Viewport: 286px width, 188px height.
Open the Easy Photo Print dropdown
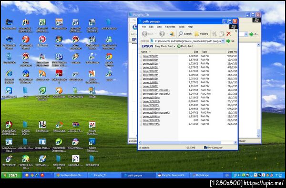174,46
